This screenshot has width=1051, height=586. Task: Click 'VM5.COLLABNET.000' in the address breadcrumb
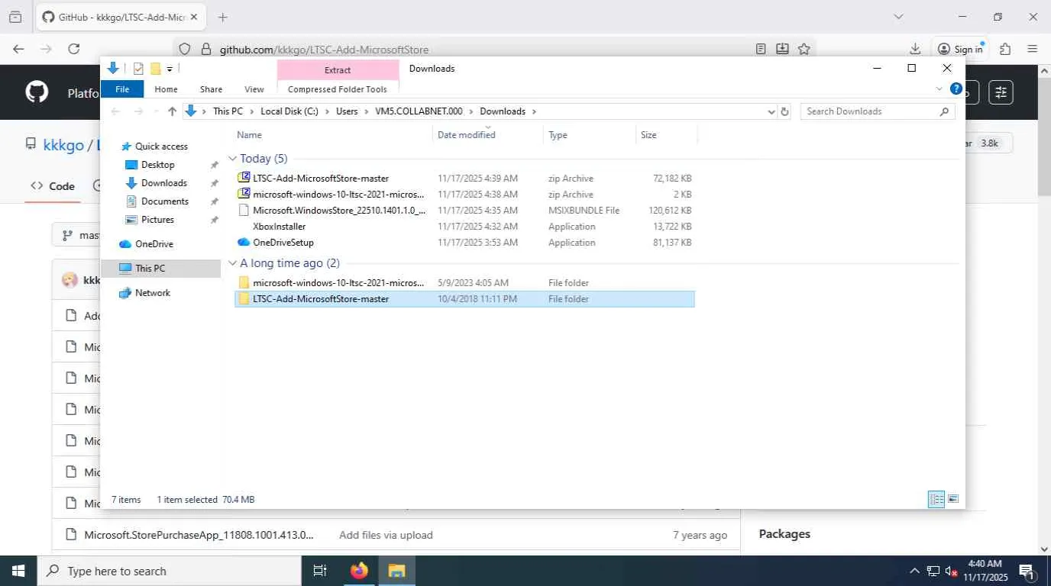[x=419, y=111]
